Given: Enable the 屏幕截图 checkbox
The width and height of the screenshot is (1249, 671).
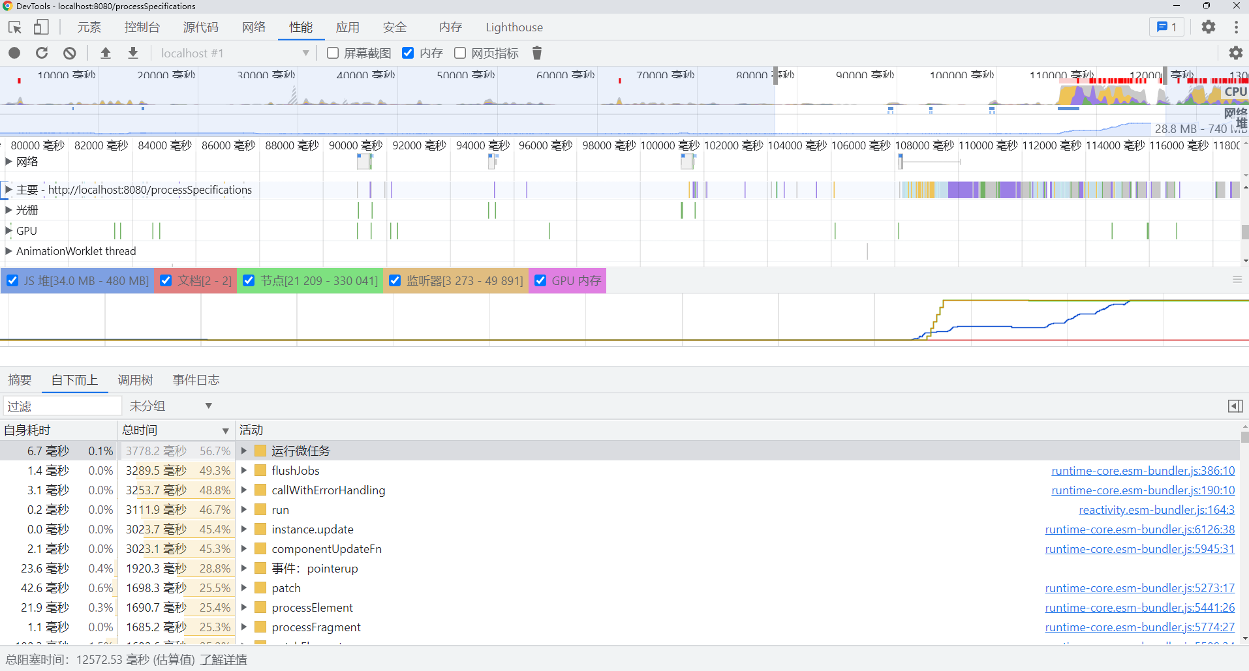Looking at the screenshot, I should (x=333, y=53).
